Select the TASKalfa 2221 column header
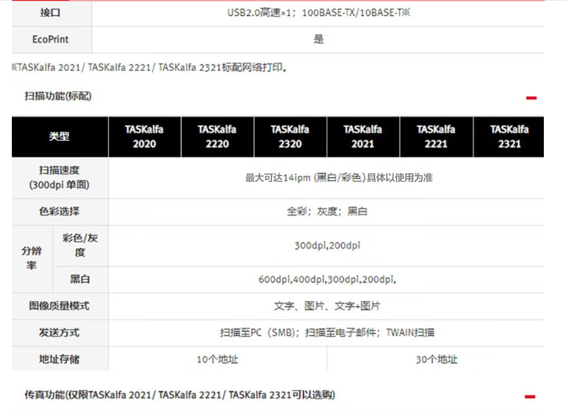 [x=436, y=136]
